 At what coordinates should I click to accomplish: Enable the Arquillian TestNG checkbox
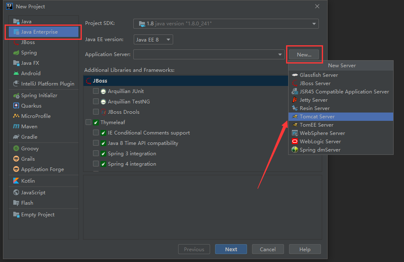(96, 101)
